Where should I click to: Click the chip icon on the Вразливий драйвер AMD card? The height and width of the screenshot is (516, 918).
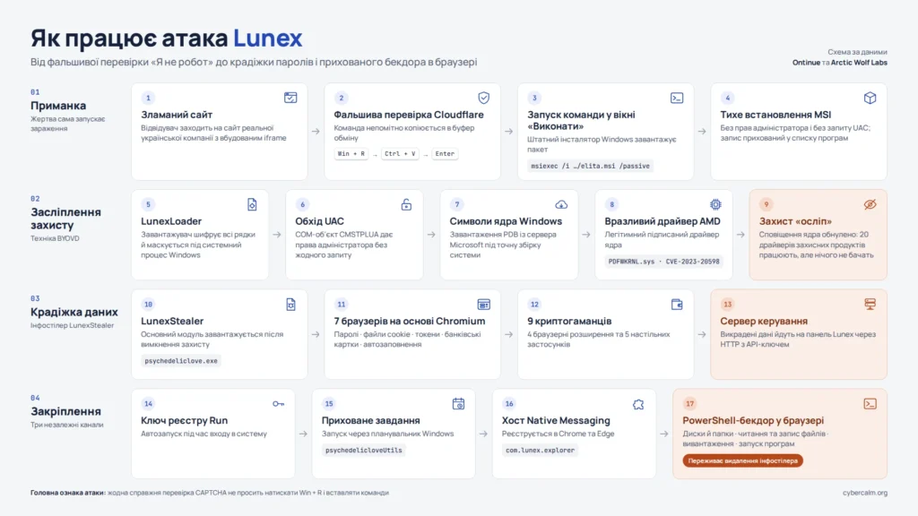pos(715,204)
